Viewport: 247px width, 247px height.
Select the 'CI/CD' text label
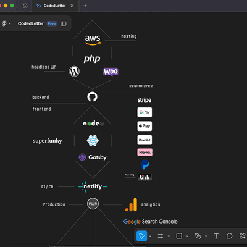click(47, 186)
